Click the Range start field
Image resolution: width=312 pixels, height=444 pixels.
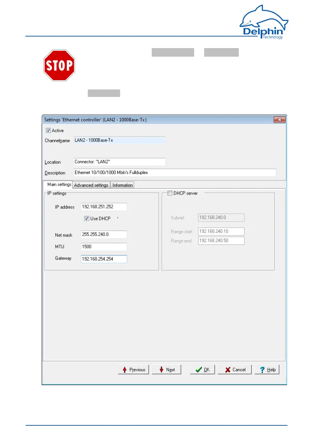221,232
